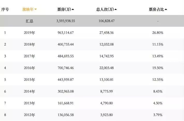Open the 2018年 row link
184x121 pixels.
pyautogui.click(x=29, y=45)
